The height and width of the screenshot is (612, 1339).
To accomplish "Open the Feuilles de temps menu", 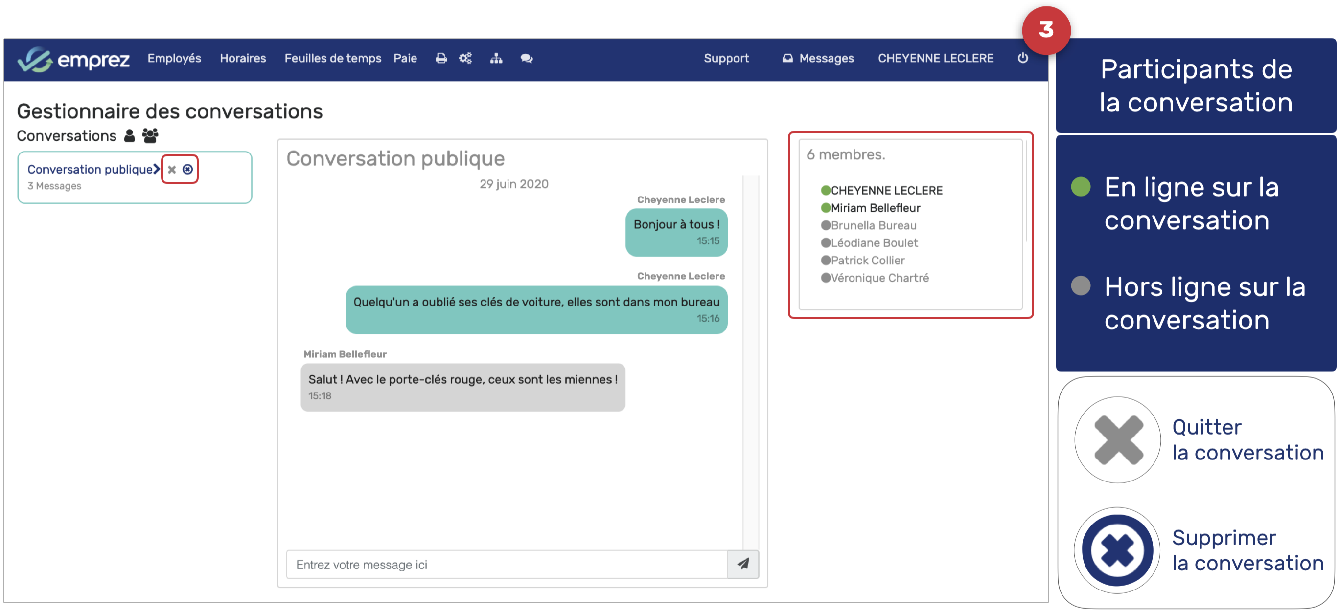I will click(333, 58).
